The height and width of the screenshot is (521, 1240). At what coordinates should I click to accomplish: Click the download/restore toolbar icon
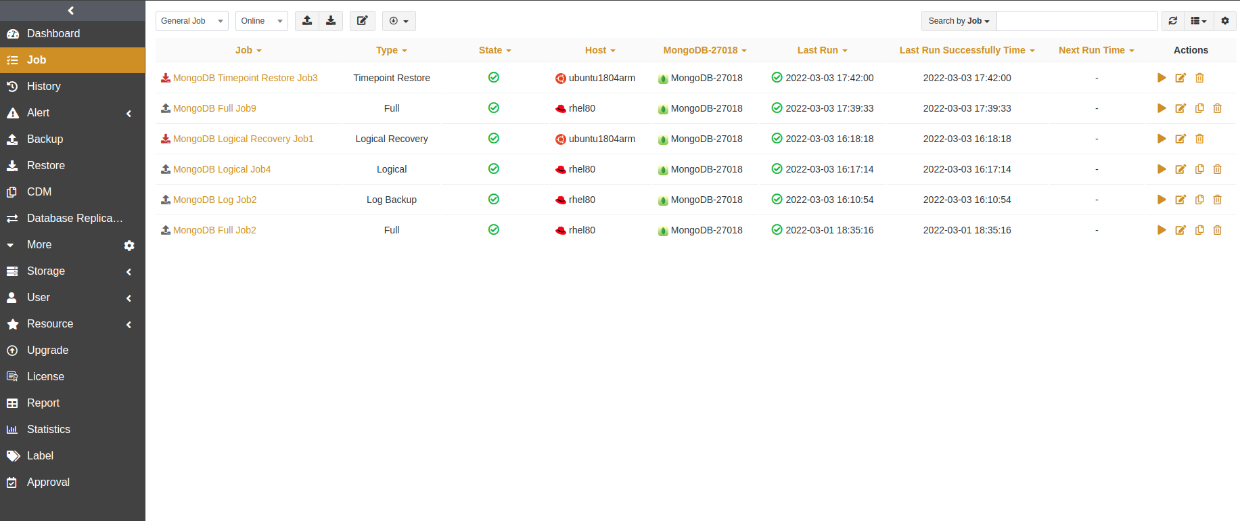pos(331,21)
